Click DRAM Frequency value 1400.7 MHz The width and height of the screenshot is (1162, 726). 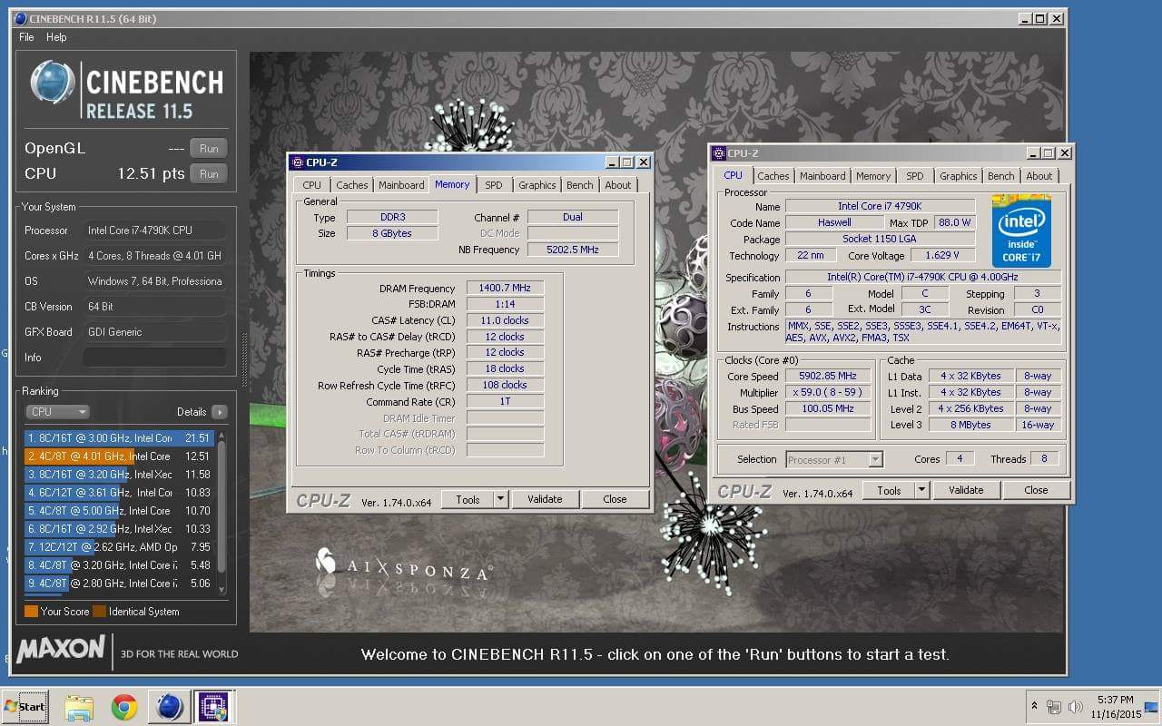tap(505, 289)
